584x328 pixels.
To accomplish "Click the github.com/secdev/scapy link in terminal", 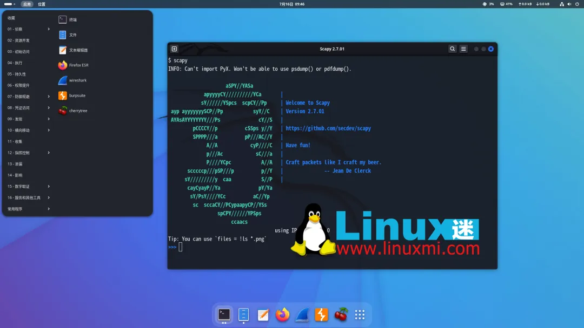I will click(x=328, y=128).
